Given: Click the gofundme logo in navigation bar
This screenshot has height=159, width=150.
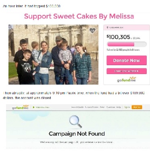Looking at the screenshot, I should (x=21, y=107).
